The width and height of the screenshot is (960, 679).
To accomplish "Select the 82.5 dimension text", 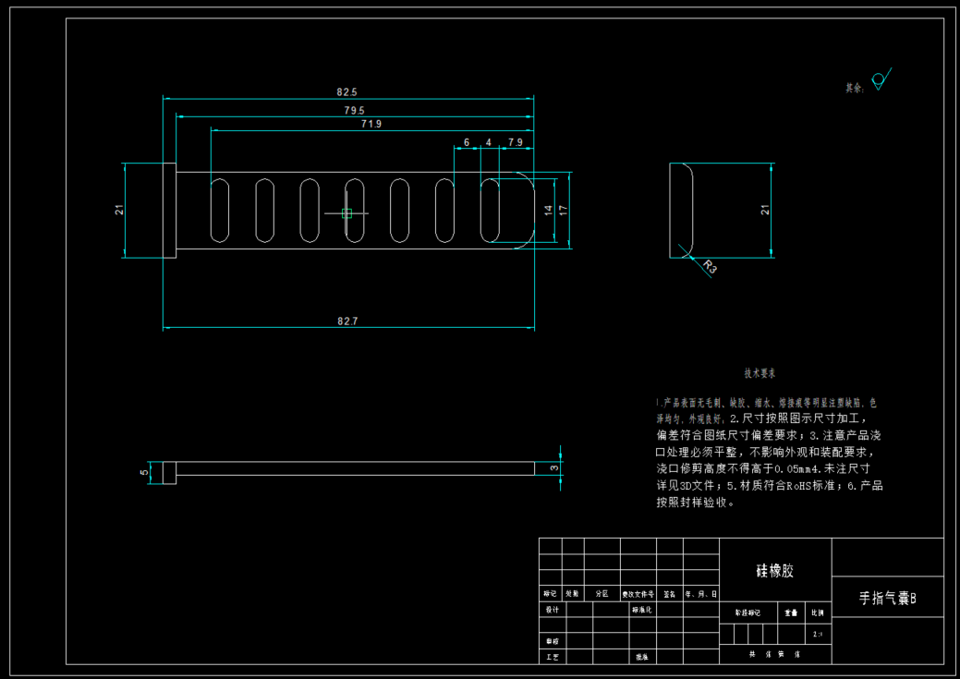I will tap(346, 91).
